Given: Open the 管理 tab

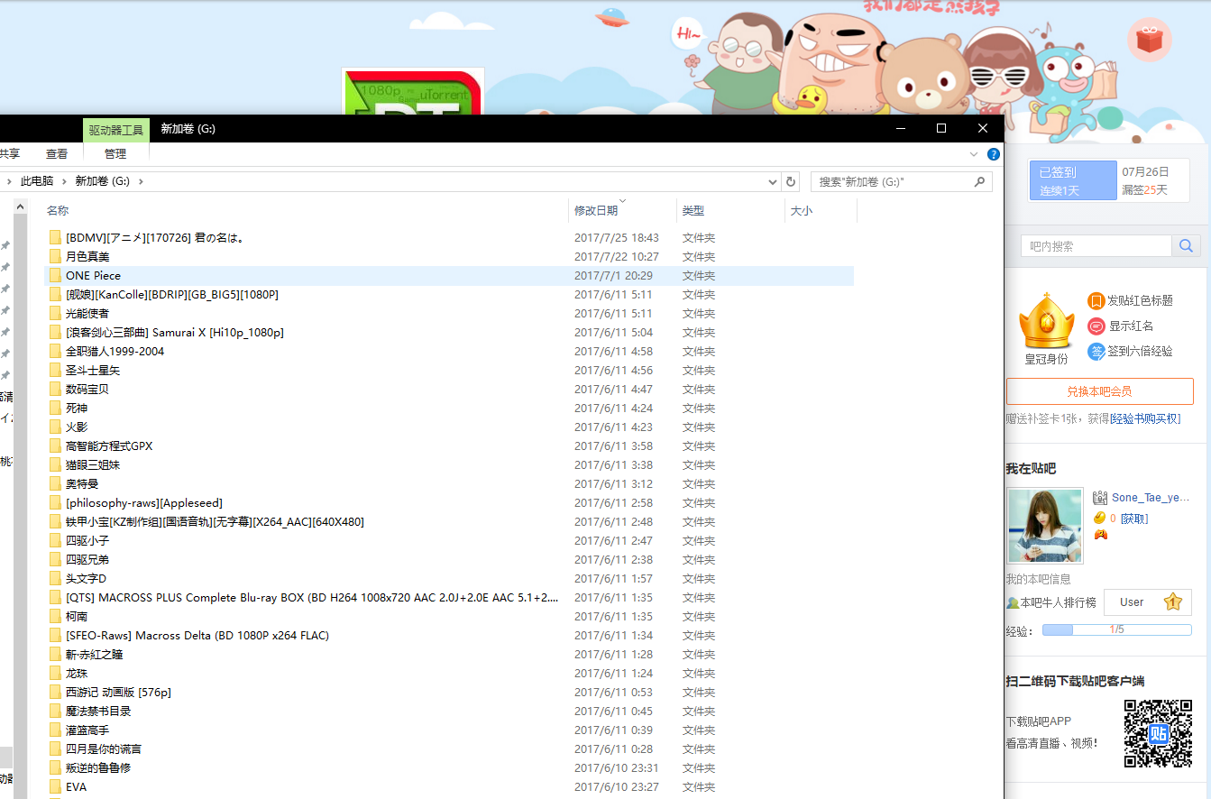Looking at the screenshot, I should coord(115,154).
